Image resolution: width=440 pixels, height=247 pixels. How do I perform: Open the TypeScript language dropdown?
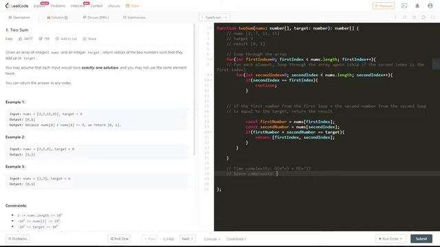pyautogui.click(x=214, y=17)
